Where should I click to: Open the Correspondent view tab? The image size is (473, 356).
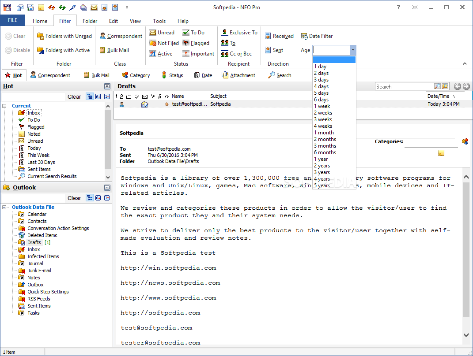50,75
